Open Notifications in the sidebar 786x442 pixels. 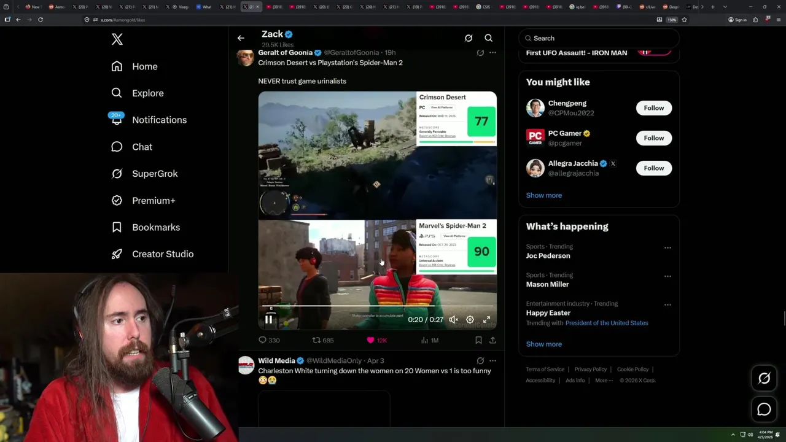click(x=149, y=120)
